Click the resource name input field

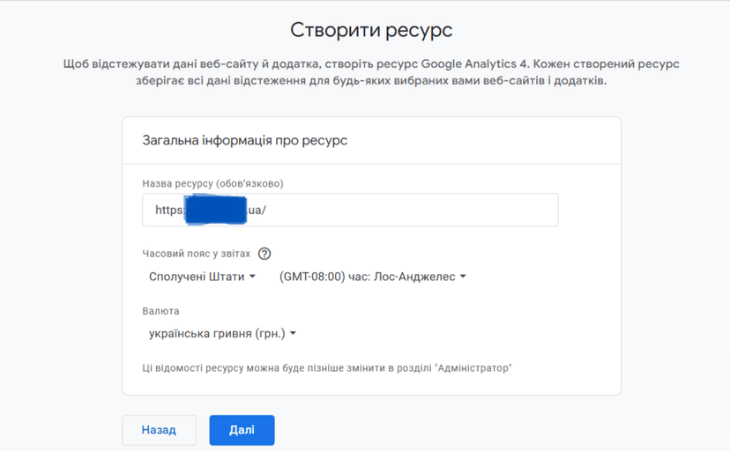(x=350, y=211)
